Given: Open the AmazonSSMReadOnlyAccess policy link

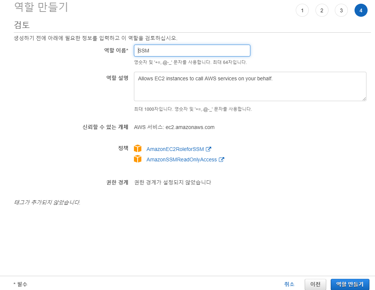Looking at the screenshot, I should tap(182, 159).
